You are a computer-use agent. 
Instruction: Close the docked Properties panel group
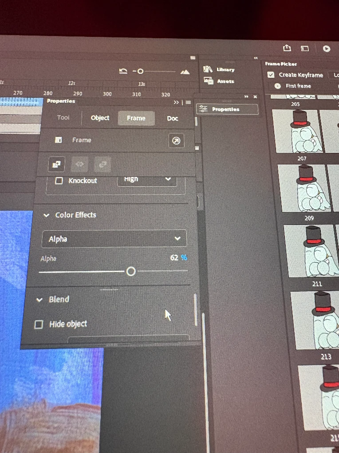point(255,97)
